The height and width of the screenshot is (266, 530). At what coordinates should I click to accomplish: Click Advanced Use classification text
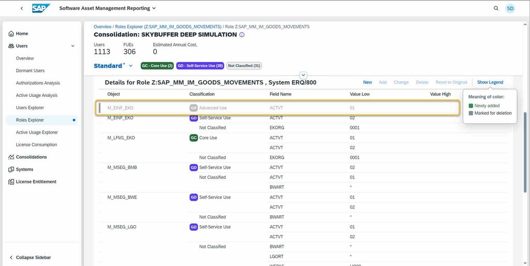click(213, 108)
